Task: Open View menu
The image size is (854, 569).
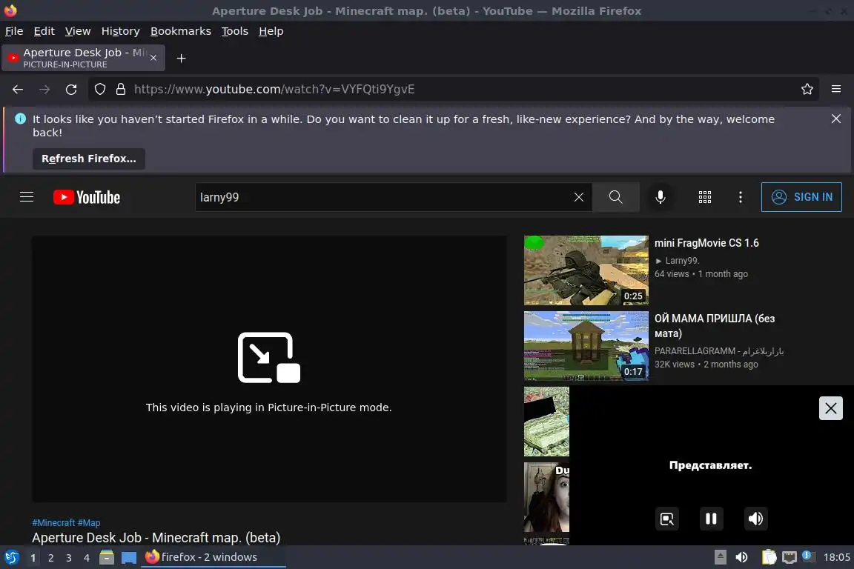Action: click(x=78, y=31)
